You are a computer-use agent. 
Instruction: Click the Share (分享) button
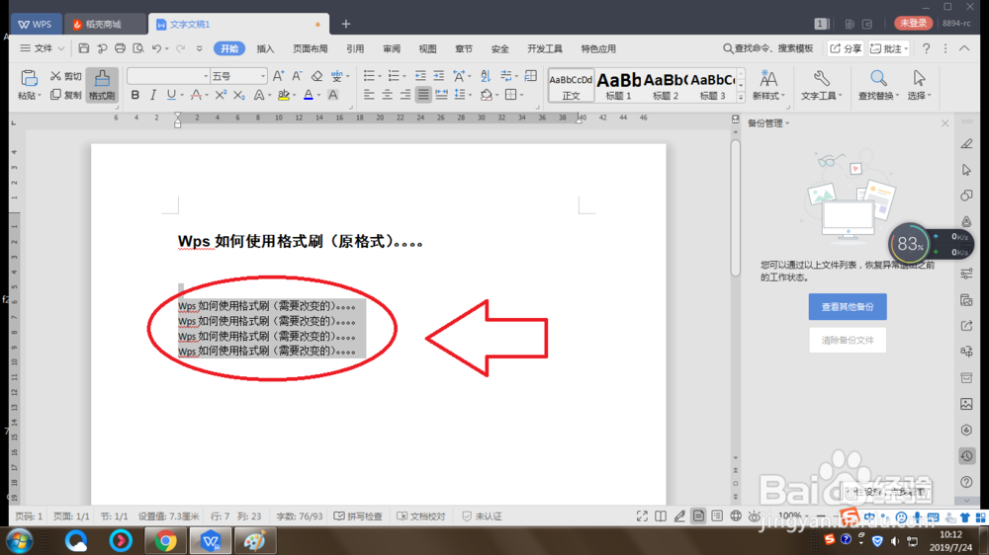pos(846,48)
